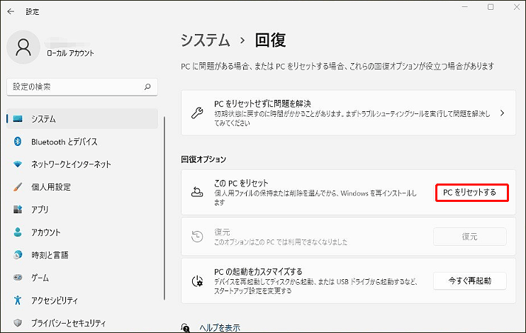The image size is (526, 333).
Task: Go back with the arrow icon
Action: coord(11,11)
